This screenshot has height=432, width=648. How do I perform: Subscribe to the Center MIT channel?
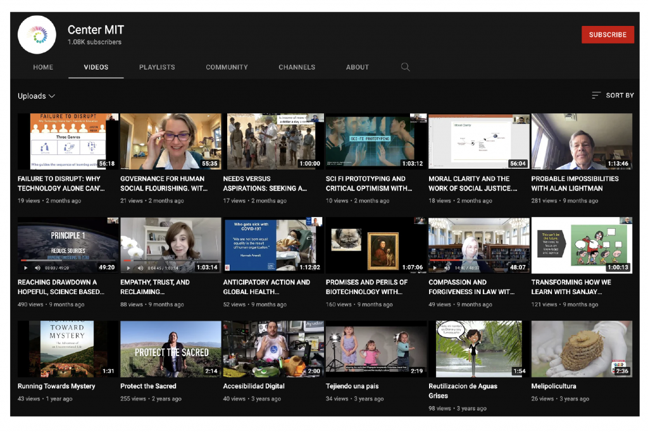coord(607,35)
